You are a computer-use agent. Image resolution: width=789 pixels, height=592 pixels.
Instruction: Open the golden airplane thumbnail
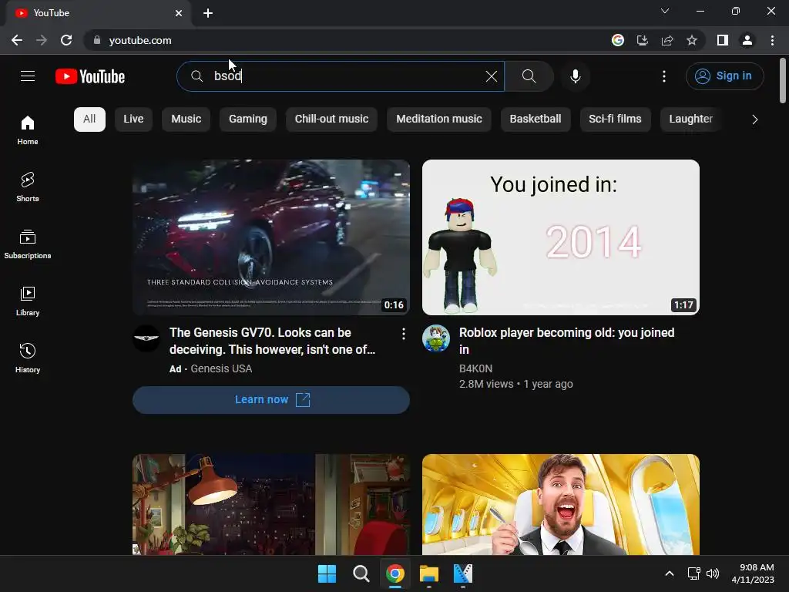[x=561, y=504]
